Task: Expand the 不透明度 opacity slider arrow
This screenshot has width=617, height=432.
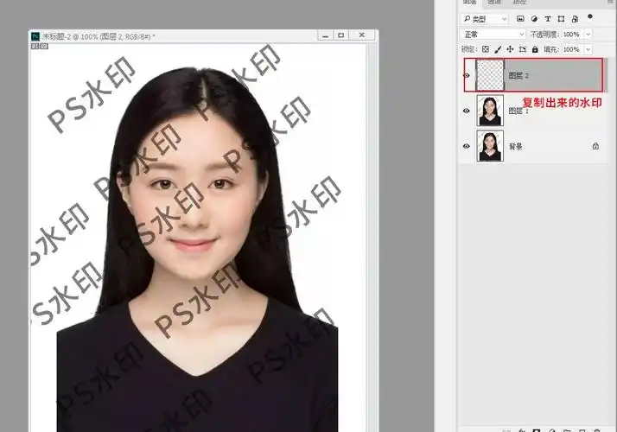Action: (588, 34)
